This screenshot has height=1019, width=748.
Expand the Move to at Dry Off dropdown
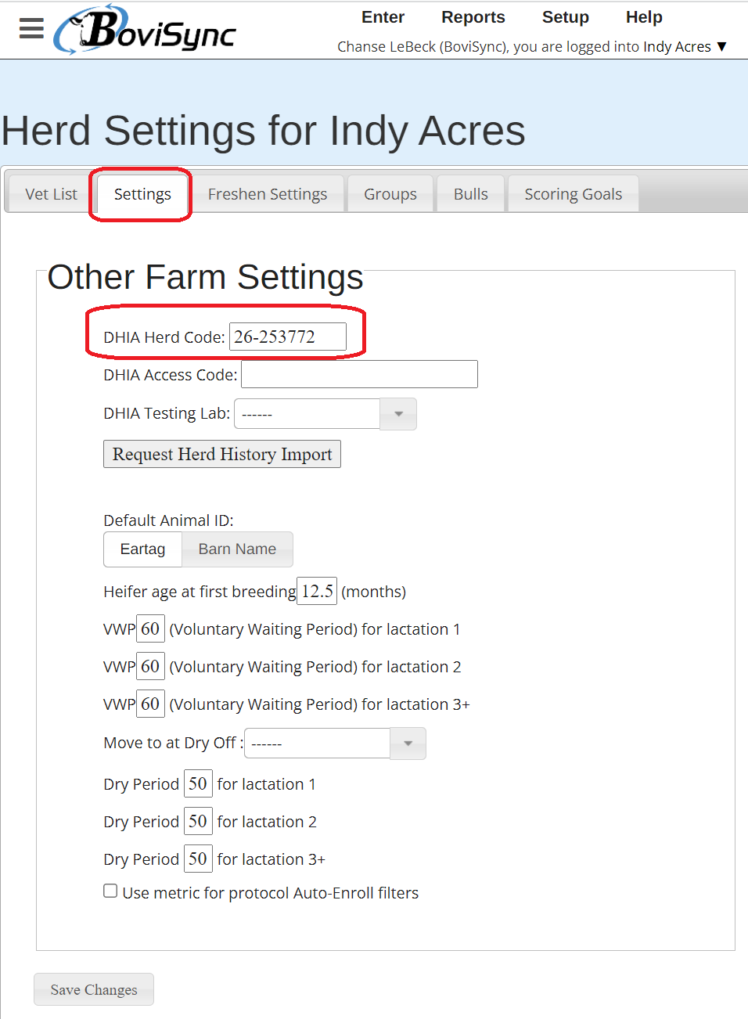408,744
